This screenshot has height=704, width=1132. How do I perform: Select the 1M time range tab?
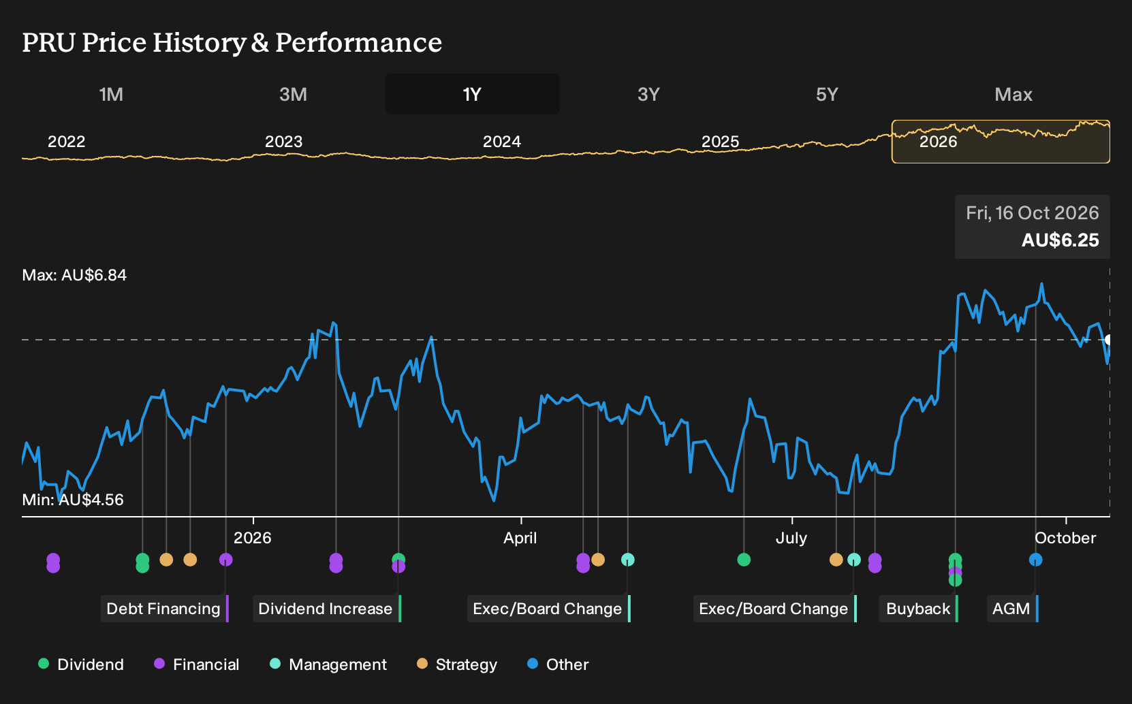(x=111, y=94)
